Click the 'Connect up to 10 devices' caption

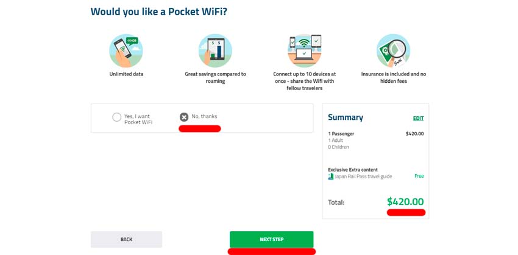point(304,81)
